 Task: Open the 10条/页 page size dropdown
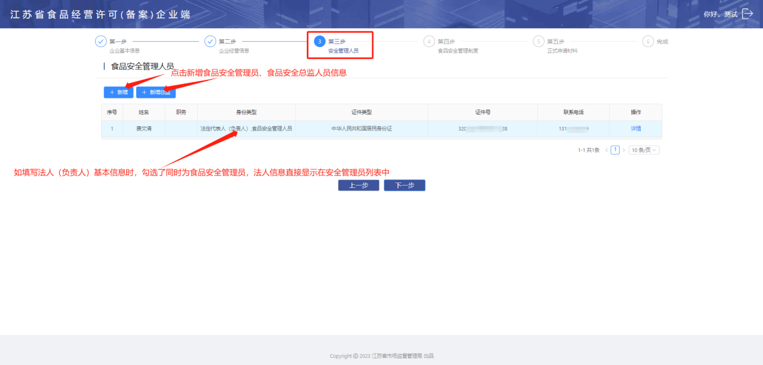(644, 150)
